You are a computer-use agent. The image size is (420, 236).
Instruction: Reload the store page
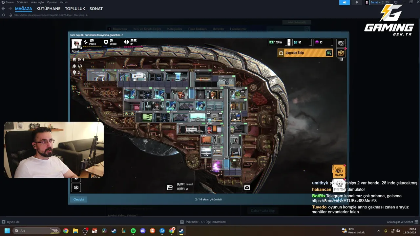pos(4,15)
